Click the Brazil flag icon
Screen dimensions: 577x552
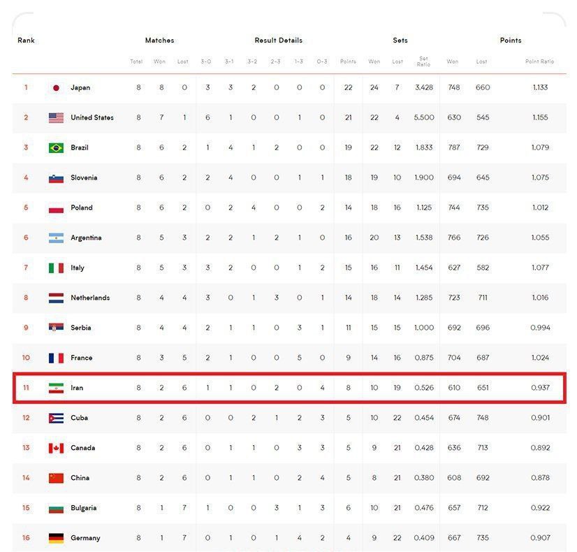[56, 148]
